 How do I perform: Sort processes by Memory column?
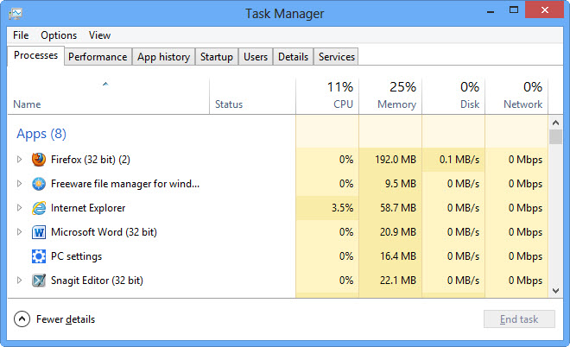[390, 96]
